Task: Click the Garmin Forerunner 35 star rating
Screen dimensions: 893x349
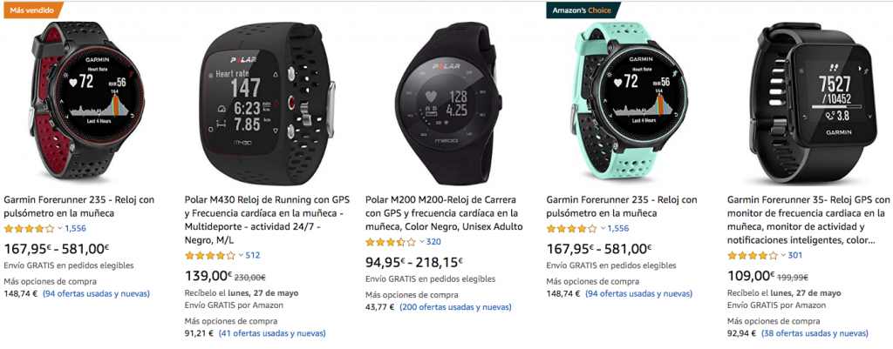Action: click(x=752, y=256)
